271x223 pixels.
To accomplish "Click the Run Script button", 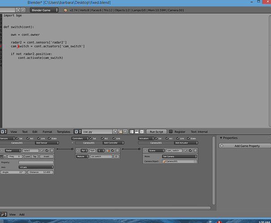I will 156,132.
